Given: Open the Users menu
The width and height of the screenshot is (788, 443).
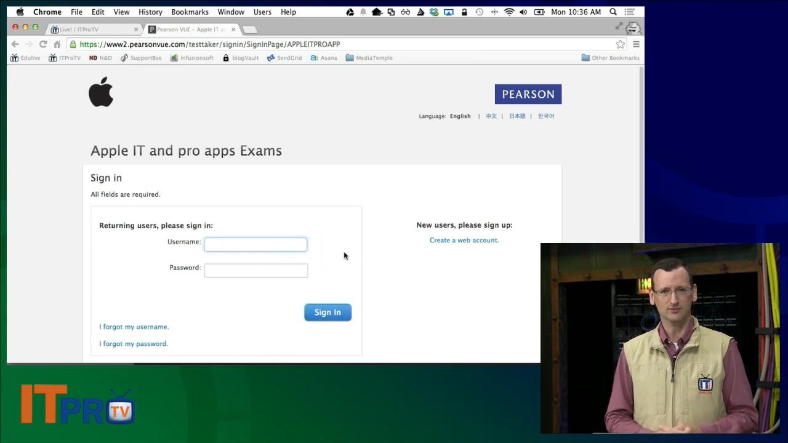Looking at the screenshot, I should tap(262, 12).
